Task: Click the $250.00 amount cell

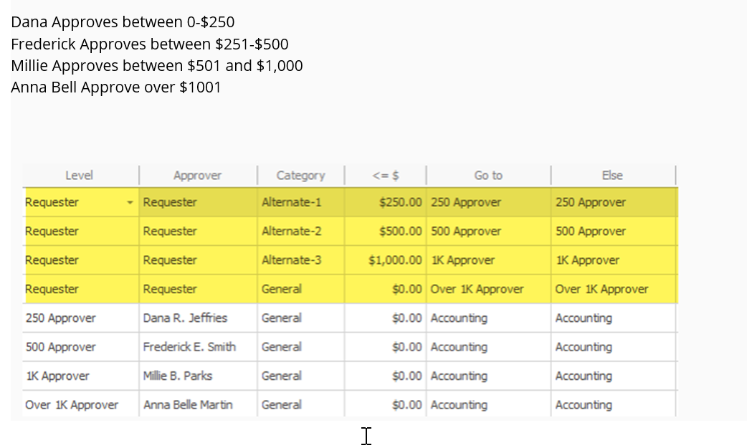Action: 400,202
